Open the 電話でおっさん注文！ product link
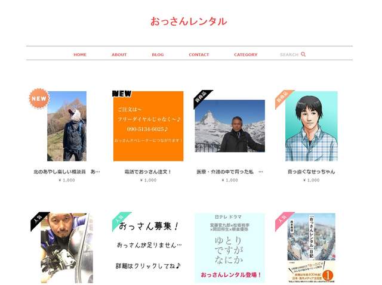The width and height of the screenshot is (382, 285). coord(148,172)
